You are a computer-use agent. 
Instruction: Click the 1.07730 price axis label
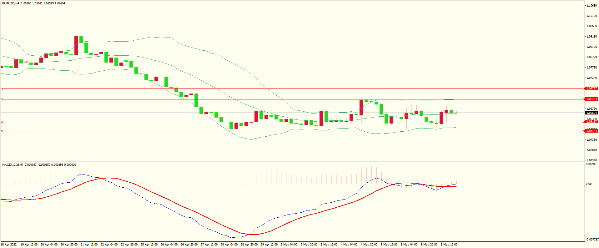pos(592,68)
